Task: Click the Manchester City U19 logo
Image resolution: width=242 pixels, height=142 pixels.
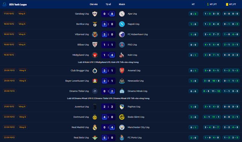Action: pos(122,127)
